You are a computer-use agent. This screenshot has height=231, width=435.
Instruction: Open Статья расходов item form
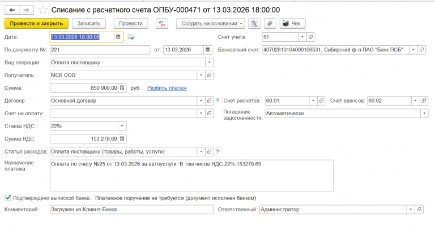point(210,151)
